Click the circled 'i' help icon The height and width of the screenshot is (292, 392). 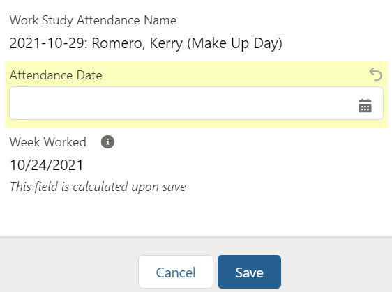coord(107,142)
